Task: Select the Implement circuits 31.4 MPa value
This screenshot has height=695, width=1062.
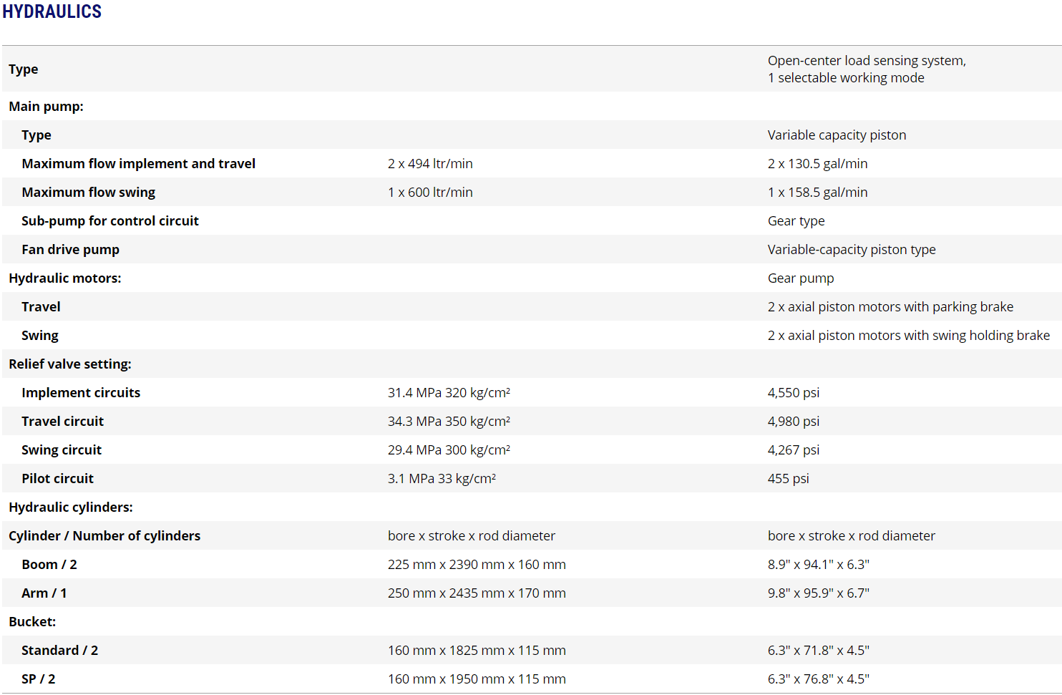Action: pos(449,392)
